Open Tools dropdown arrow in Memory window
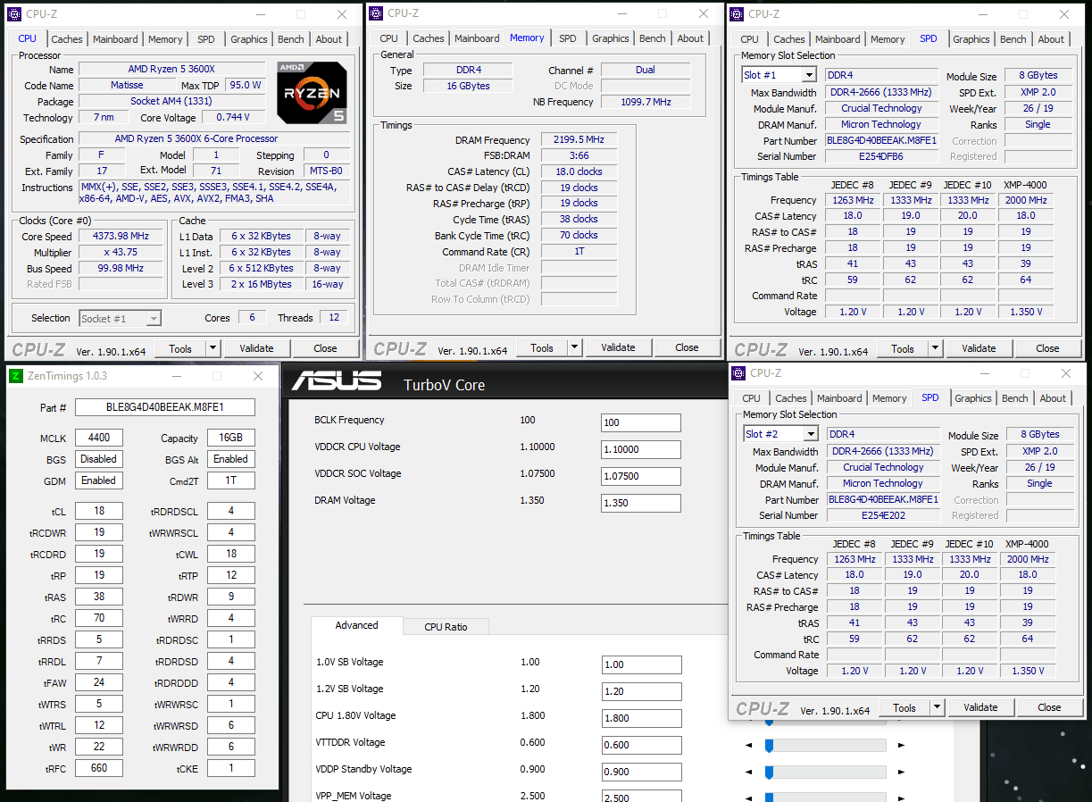The image size is (1092, 802). pyautogui.click(x=575, y=347)
